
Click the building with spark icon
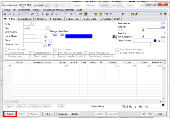pos(124,14)
